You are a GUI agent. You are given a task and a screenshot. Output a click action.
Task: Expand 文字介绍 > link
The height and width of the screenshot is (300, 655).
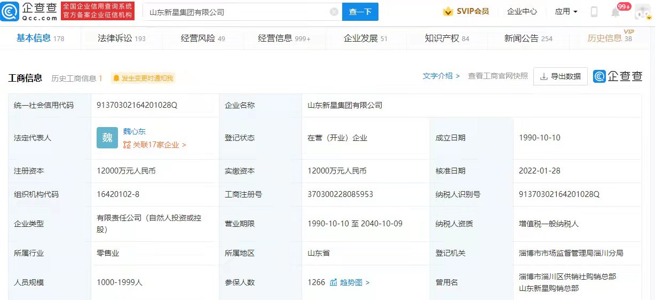[441, 76]
